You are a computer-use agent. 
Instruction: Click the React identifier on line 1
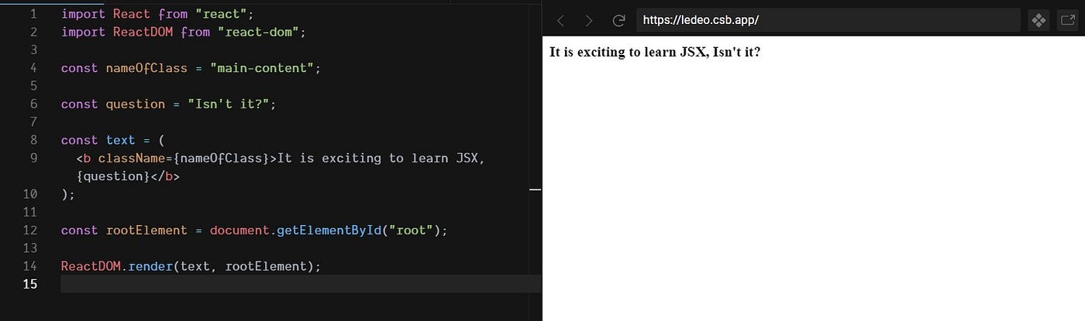131,14
